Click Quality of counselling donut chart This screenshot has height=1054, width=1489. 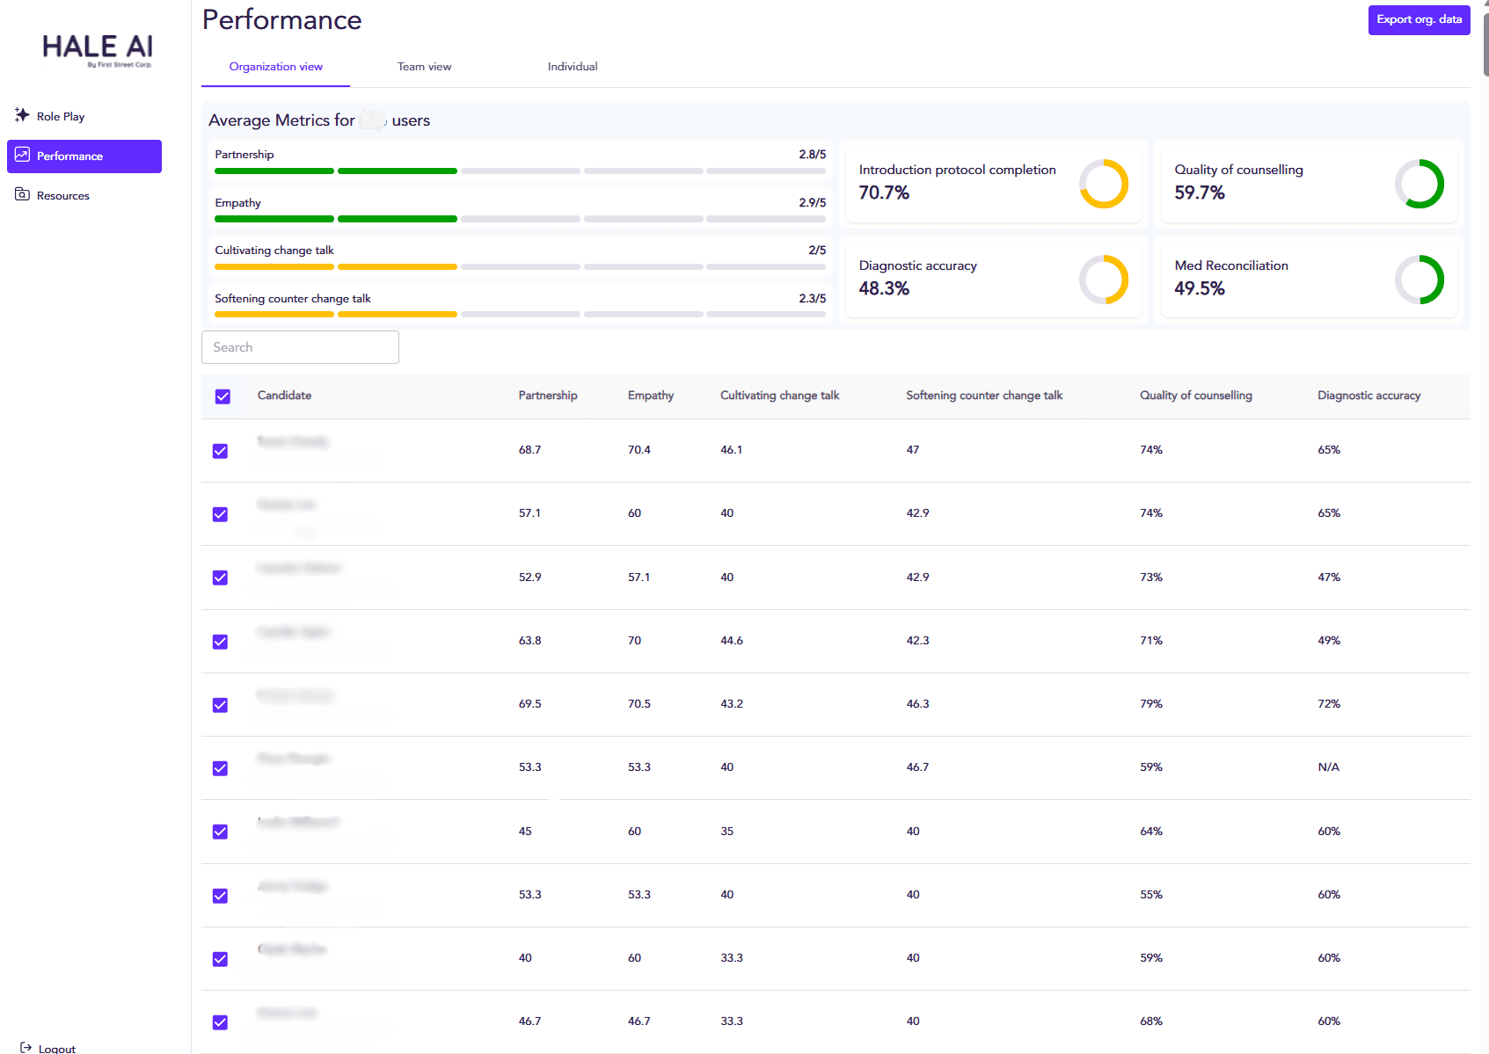point(1420,184)
